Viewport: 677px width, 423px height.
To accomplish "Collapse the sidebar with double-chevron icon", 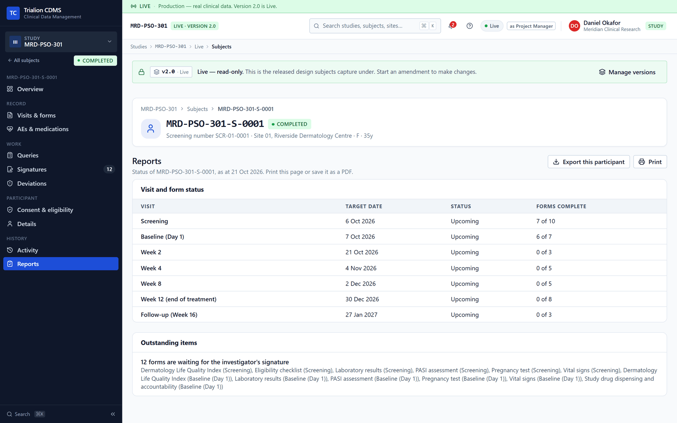I will 113,414.
